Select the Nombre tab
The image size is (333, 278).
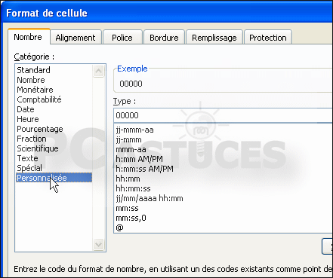[x=28, y=37]
